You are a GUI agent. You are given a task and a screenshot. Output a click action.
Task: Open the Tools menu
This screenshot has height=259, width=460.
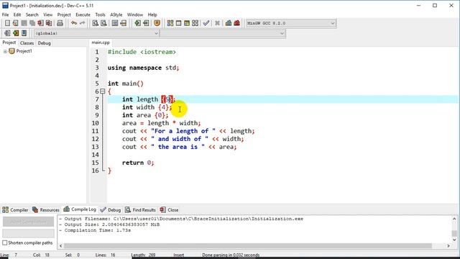[x=100, y=14]
